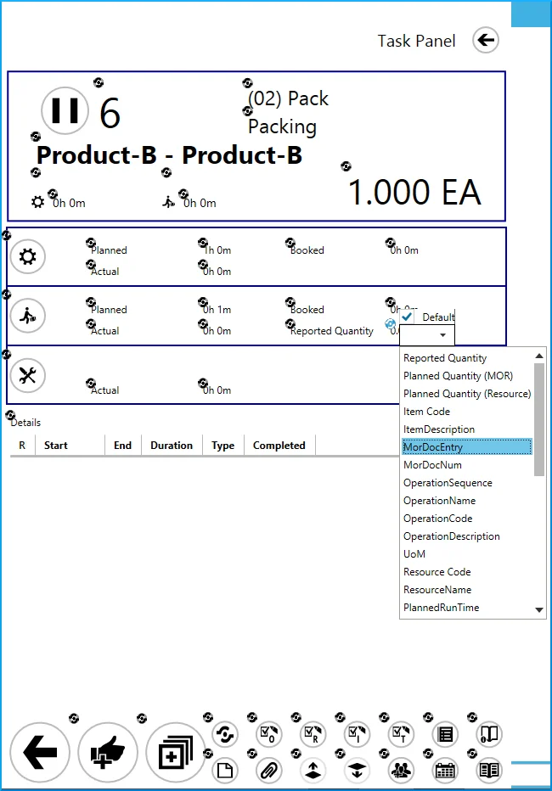Click the small gear icon beside 0h 0m in header
The image size is (552, 791).
pyautogui.click(x=38, y=202)
